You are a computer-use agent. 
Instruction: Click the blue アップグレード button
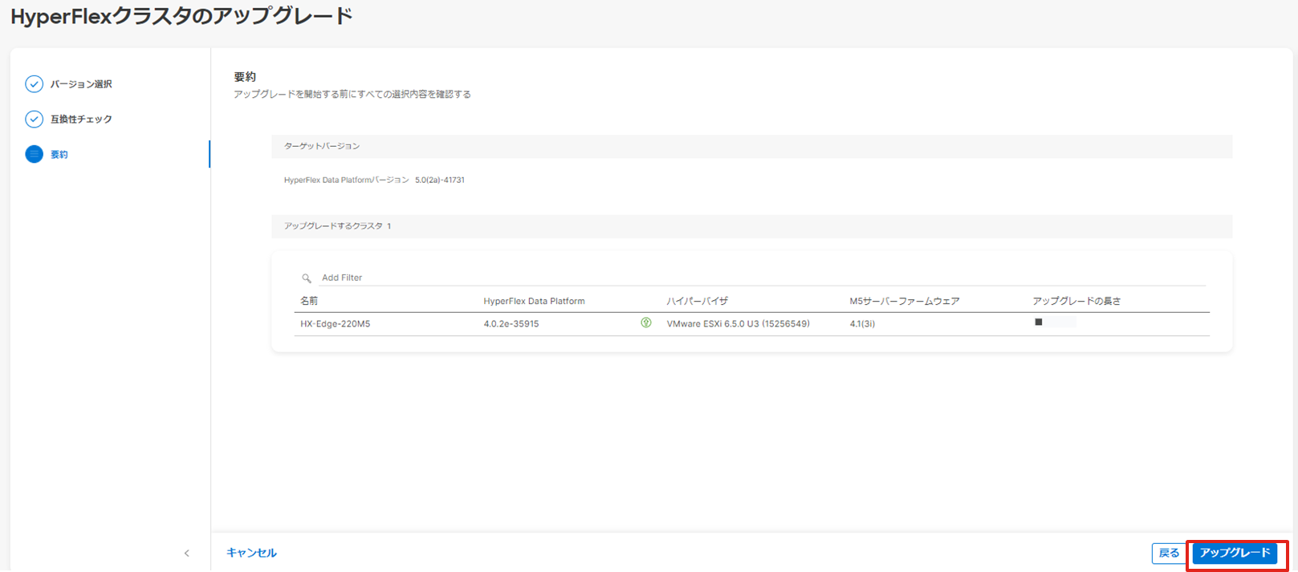click(1235, 554)
